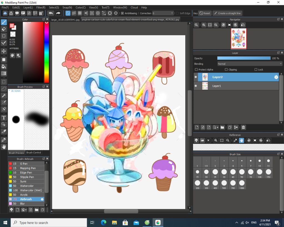284x227 pixels.
Task: Click the rainbow hue slider
Action: click(x=47, y=52)
